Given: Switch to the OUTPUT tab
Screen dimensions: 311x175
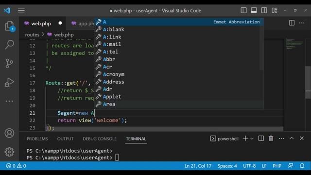Looking at the screenshot, I should click(65, 139).
